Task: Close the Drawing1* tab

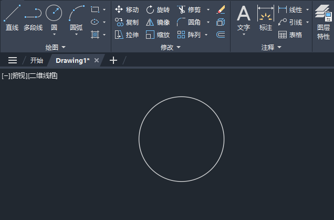Action: (x=97, y=60)
